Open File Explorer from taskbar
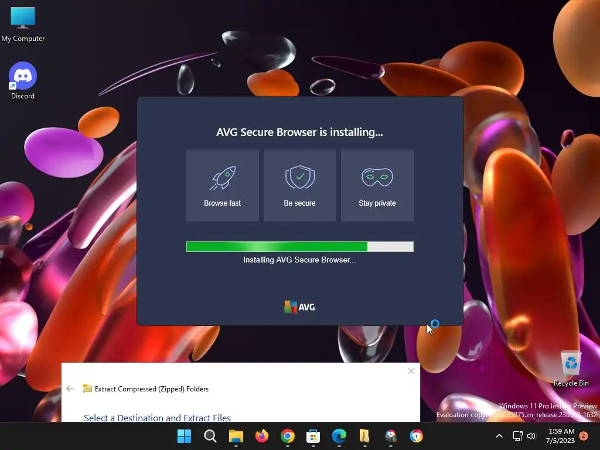Image resolution: width=600 pixels, height=450 pixels. 236,436
